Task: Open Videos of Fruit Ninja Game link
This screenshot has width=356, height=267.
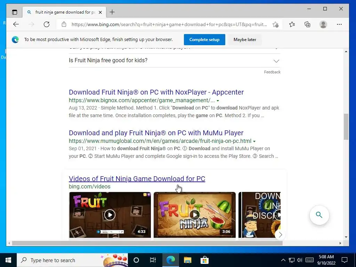Action: (137, 179)
